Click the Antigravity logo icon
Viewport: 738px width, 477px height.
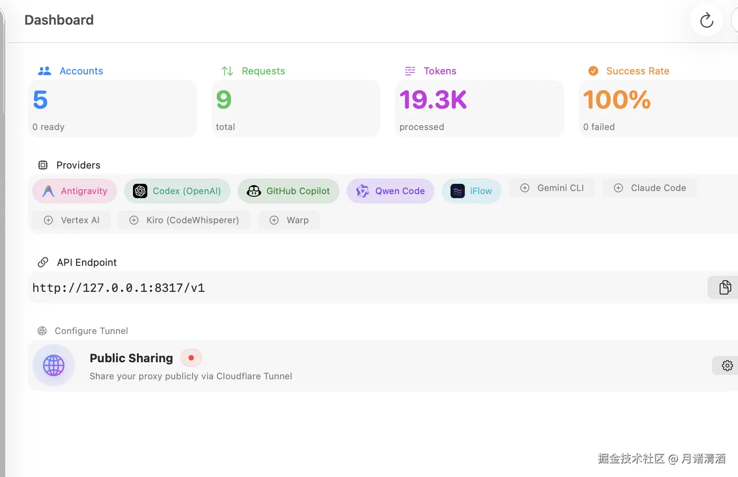[48, 191]
